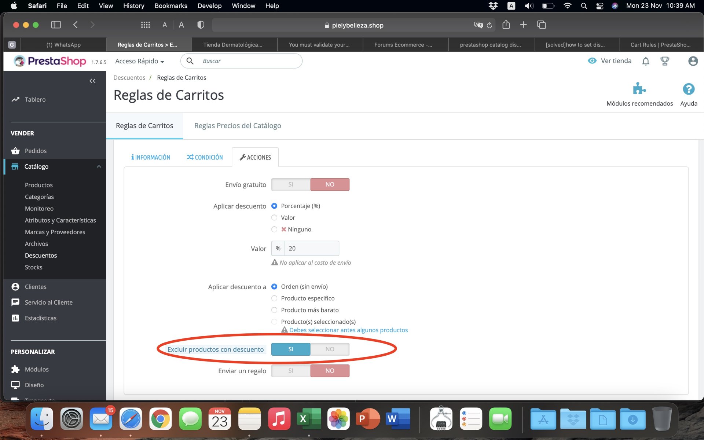This screenshot has width=704, height=440.
Task: Expand the Clientes sidebar section
Action: 36,287
